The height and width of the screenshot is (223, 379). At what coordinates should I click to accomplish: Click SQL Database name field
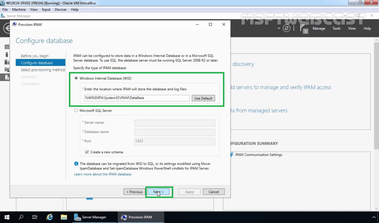[x=175, y=132]
